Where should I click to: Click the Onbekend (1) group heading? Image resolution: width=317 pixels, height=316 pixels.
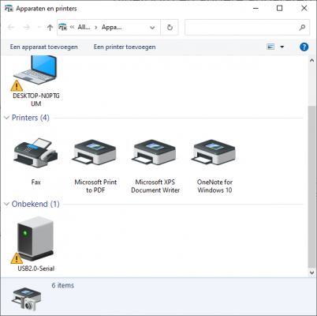[x=35, y=204]
